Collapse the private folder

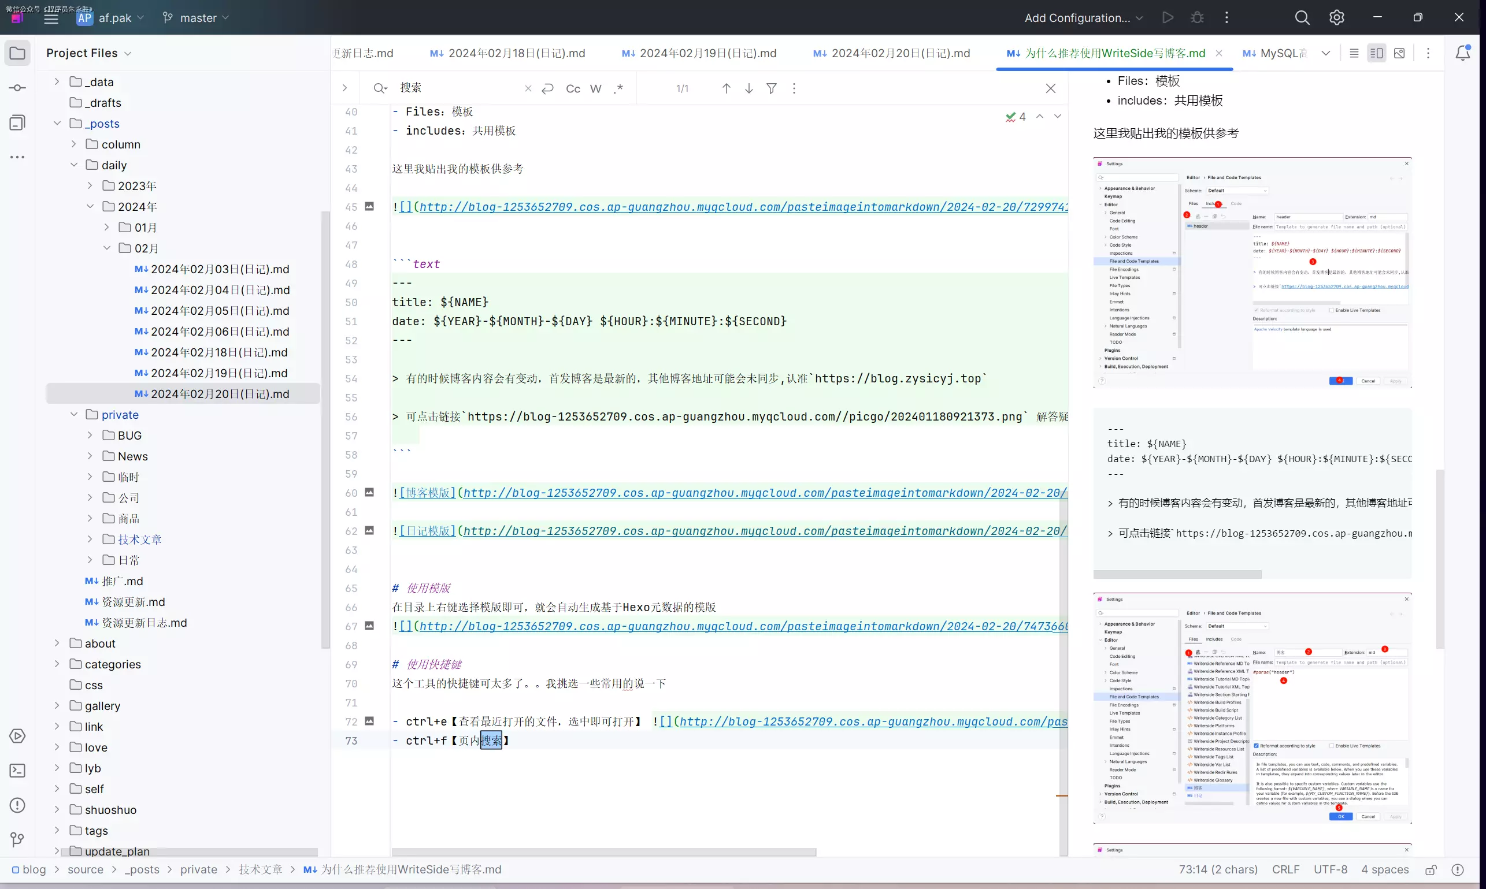pyautogui.click(x=74, y=415)
